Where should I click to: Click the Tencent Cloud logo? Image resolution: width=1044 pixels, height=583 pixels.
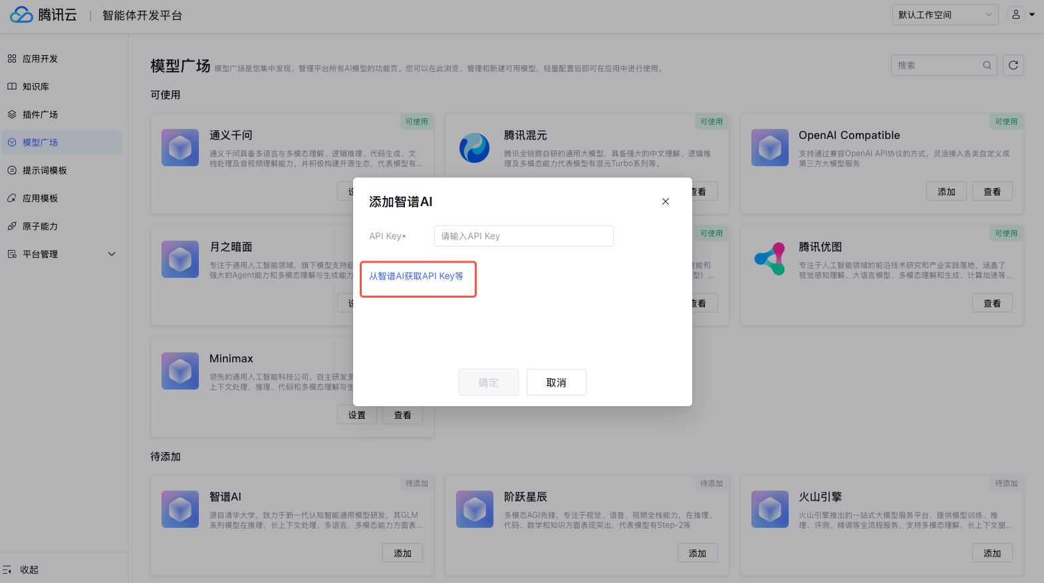[44, 15]
